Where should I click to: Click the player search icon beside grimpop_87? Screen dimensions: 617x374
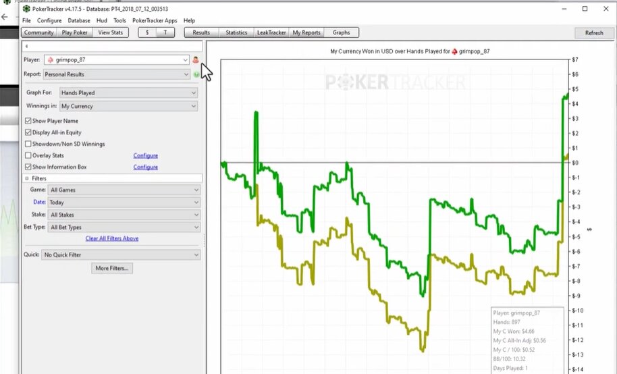196,60
